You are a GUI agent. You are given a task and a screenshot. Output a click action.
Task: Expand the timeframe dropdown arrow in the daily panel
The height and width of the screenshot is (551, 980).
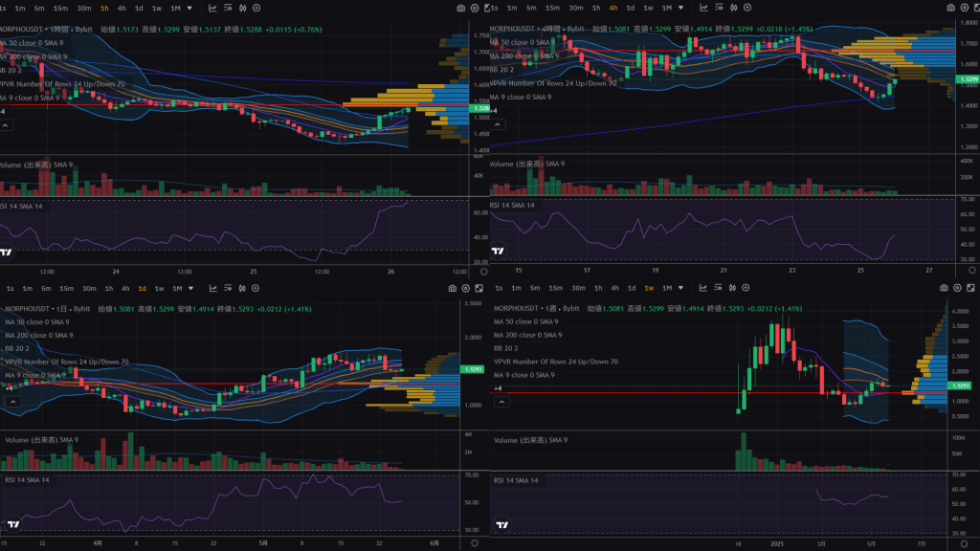[191, 288]
